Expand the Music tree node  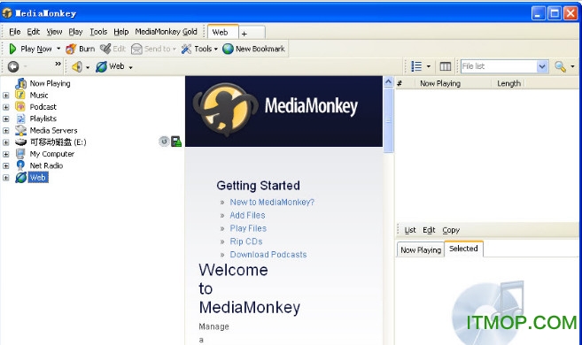point(6,96)
